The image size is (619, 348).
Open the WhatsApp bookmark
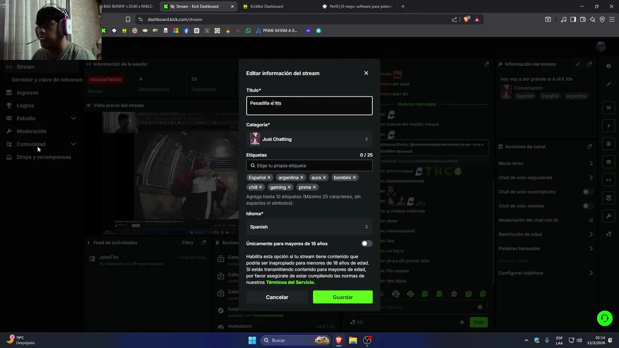coord(248,30)
